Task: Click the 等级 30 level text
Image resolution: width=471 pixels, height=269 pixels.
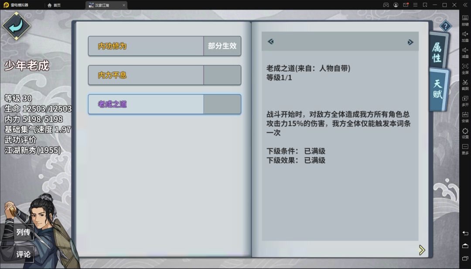Action: point(18,98)
